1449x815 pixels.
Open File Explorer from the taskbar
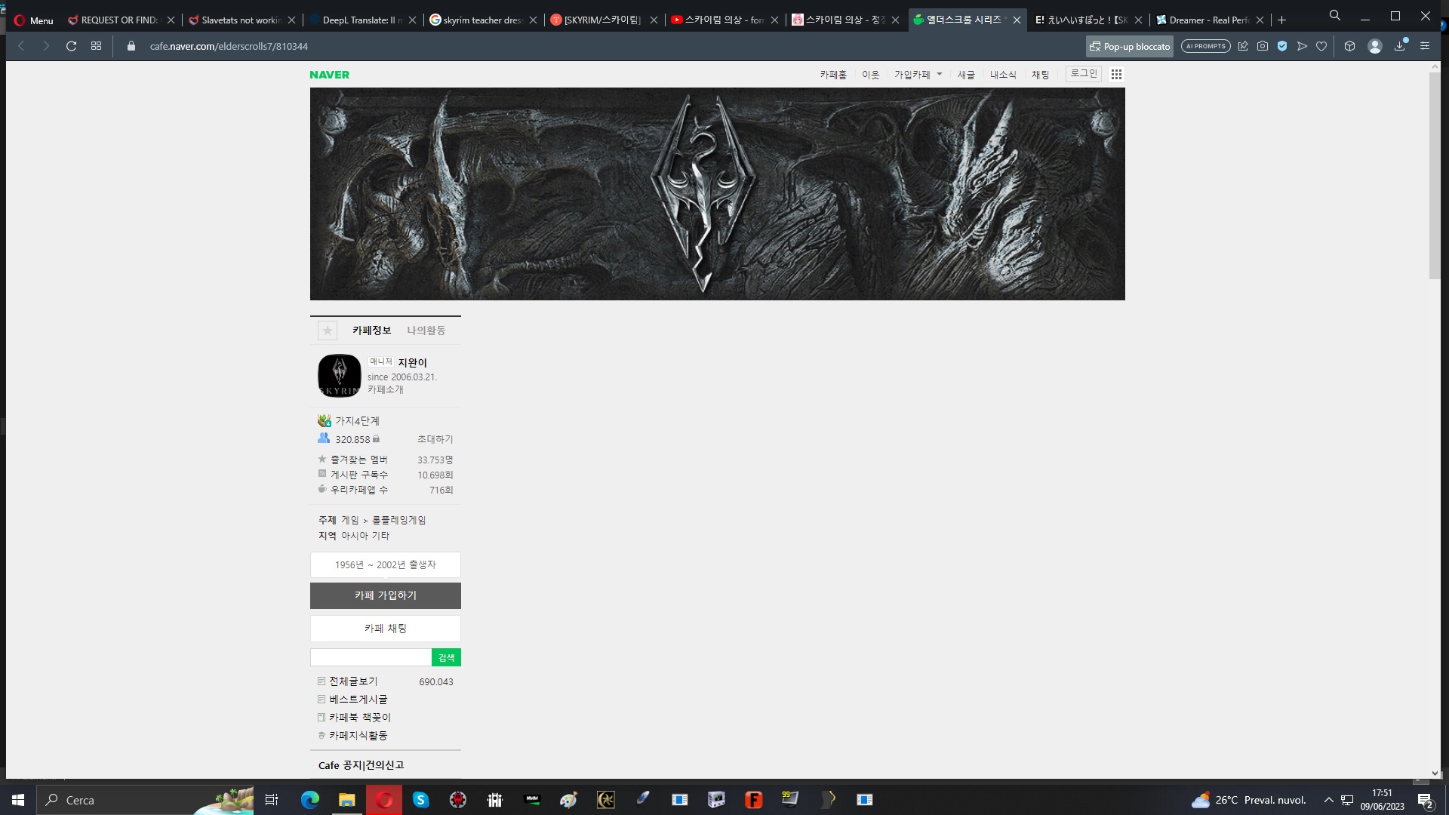(x=346, y=800)
